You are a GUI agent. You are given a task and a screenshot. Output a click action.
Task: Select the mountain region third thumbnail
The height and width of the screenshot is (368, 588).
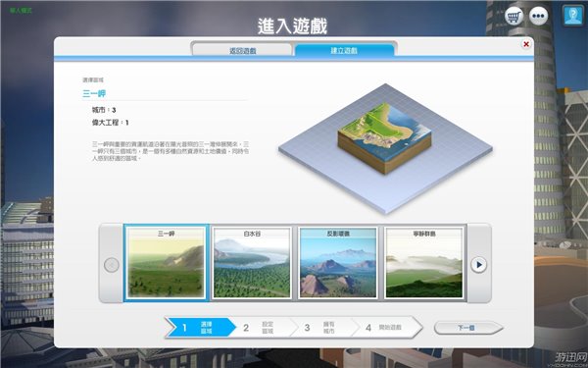click(x=338, y=262)
